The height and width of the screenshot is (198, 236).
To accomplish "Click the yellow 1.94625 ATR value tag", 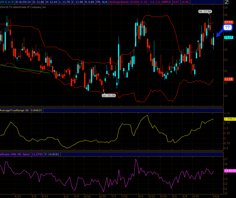I will 229,119.
